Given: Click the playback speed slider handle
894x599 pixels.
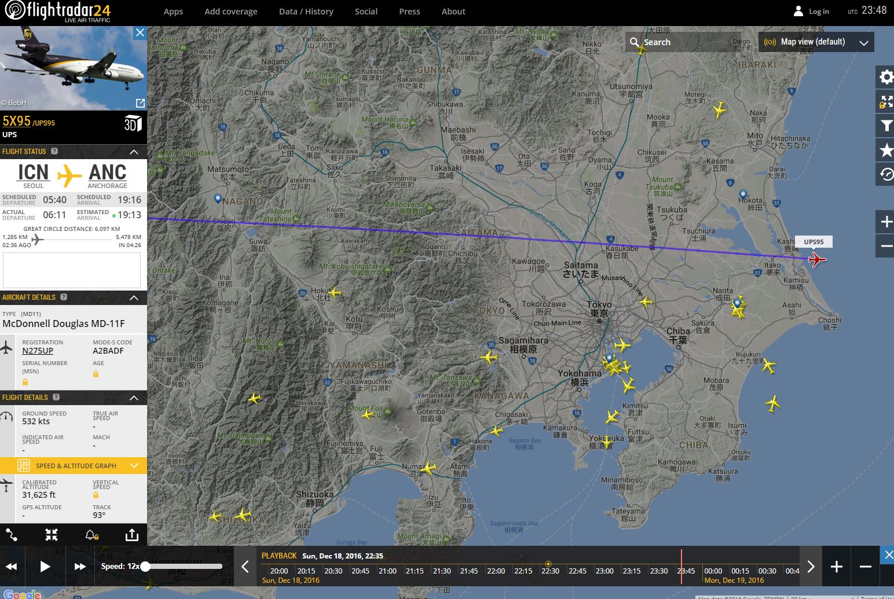Looking at the screenshot, I should pos(145,567).
